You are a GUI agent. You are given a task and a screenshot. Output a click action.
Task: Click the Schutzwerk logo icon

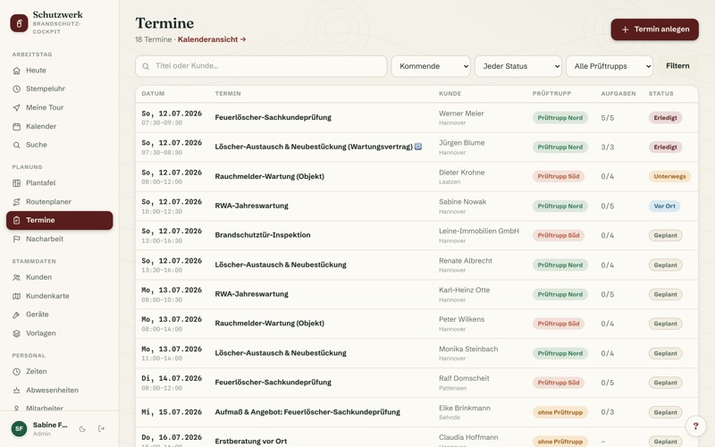point(19,23)
